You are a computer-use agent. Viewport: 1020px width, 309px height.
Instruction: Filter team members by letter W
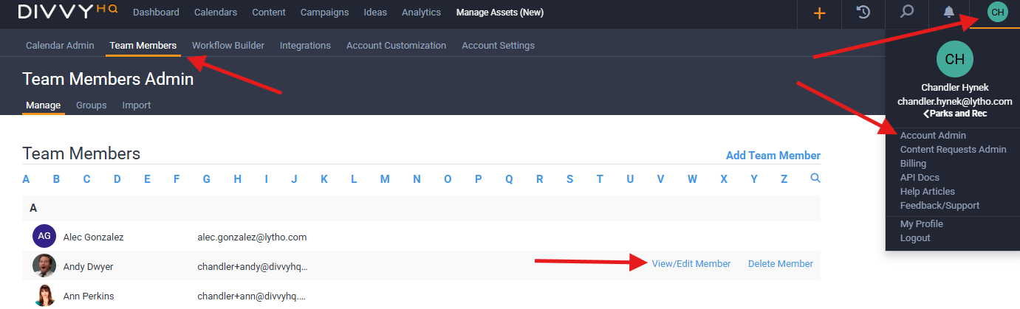coord(692,178)
